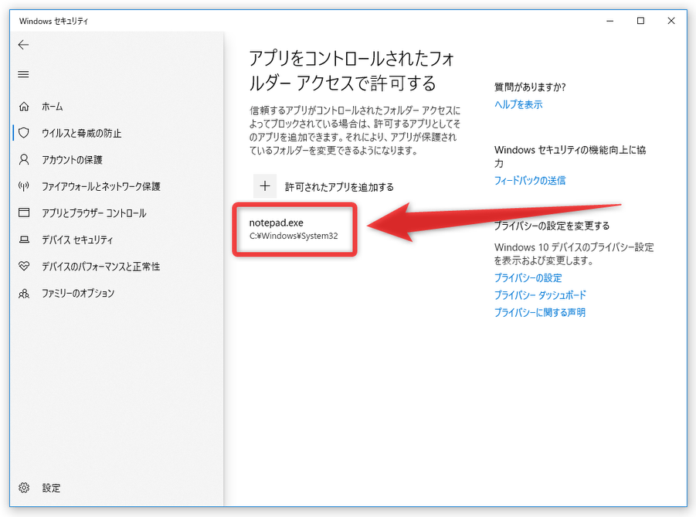Image resolution: width=696 pixels, height=517 pixels.
Task: Click the settings gear icon
Action: 24,488
